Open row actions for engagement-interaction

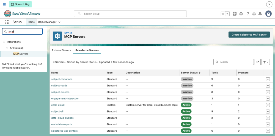click(268, 99)
